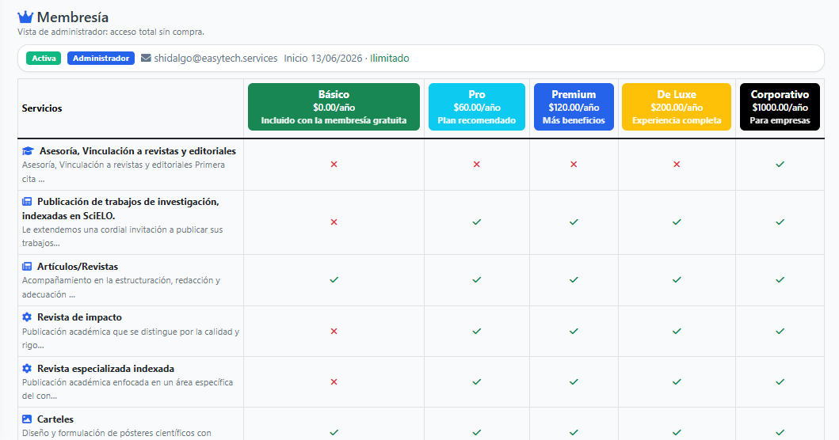Viewport: 839px width, 440px height.
Task: Select the blue Premium plan header
Action: tap(574, 107)
